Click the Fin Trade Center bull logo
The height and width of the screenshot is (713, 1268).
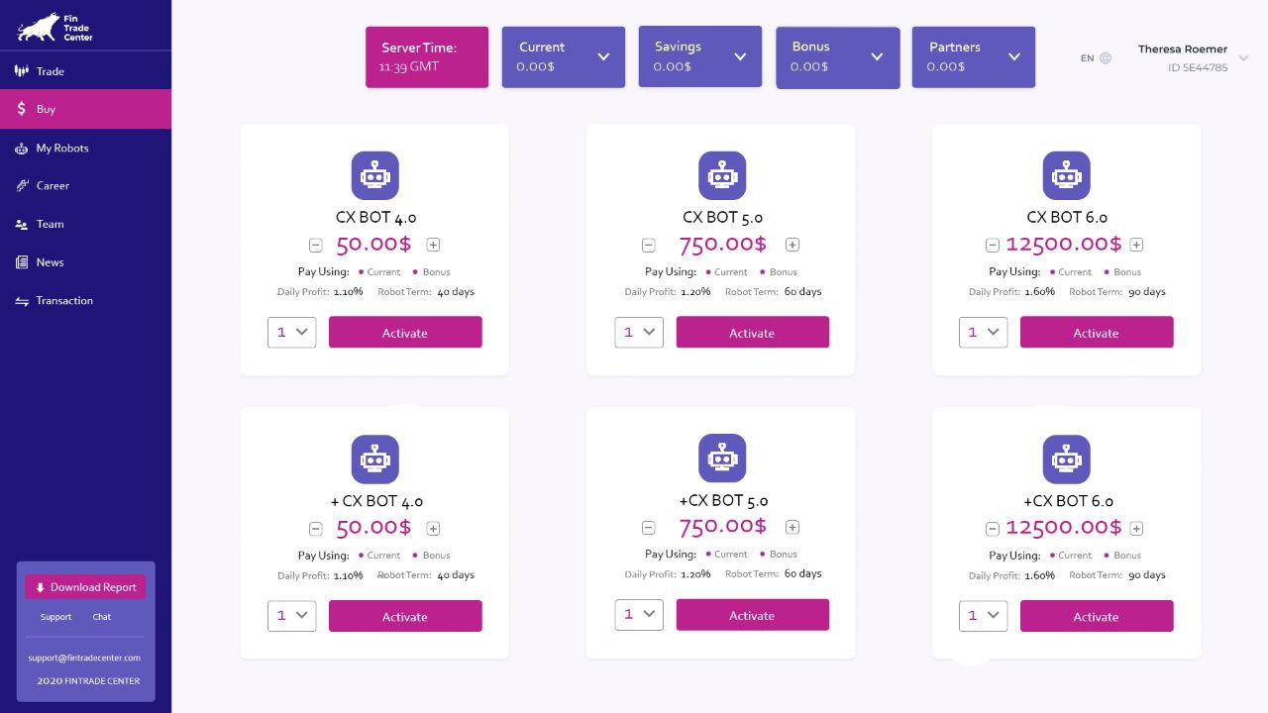click(38, 27)
